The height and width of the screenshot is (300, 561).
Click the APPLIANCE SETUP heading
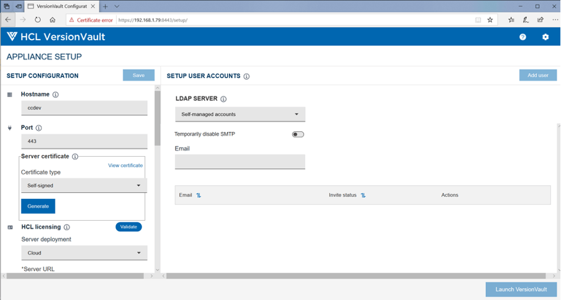click(x=44, y=57)
